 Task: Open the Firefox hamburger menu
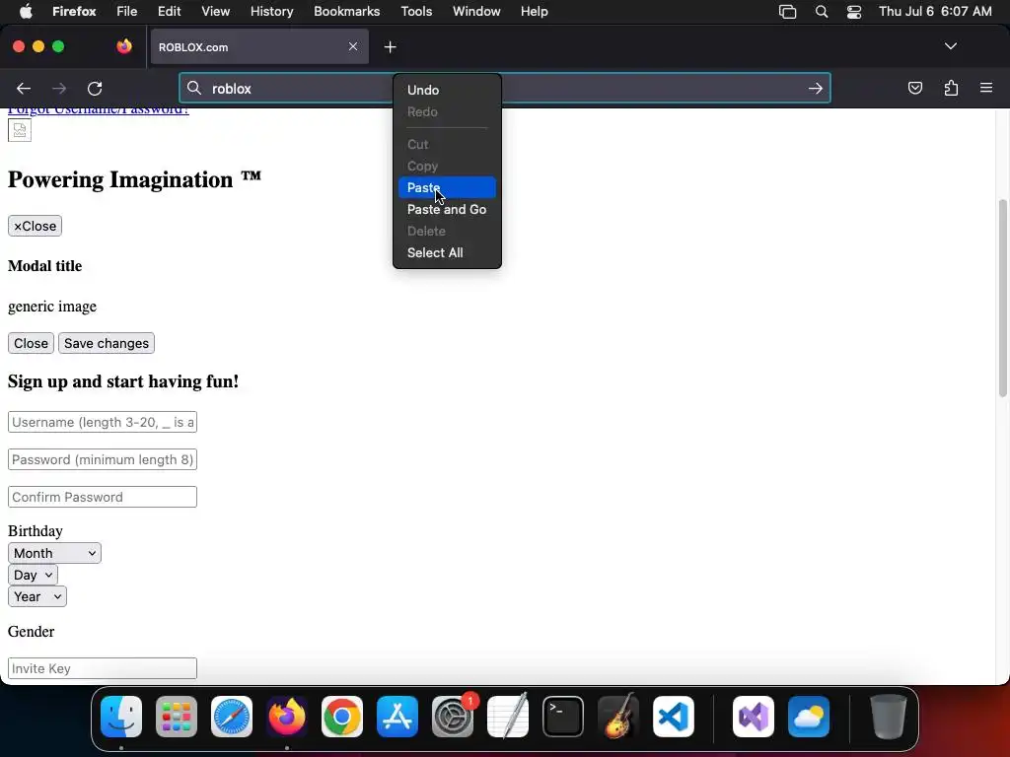986,88
